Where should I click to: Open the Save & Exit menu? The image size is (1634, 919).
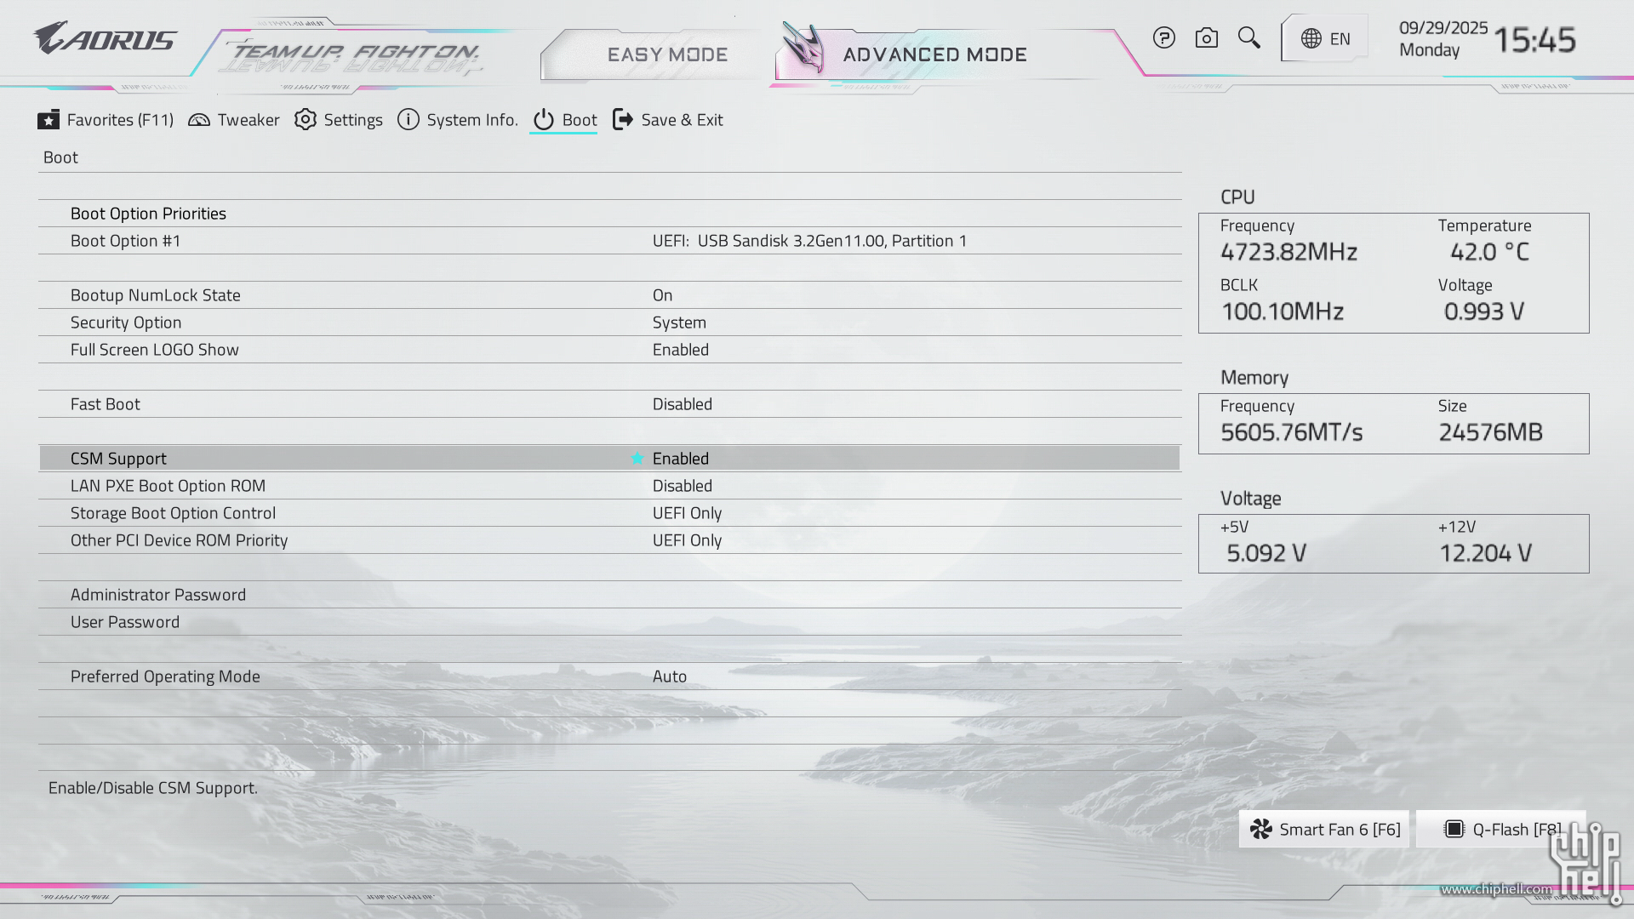668,120
